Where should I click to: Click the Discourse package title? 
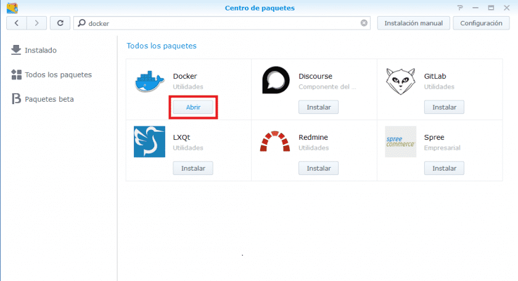315,76
